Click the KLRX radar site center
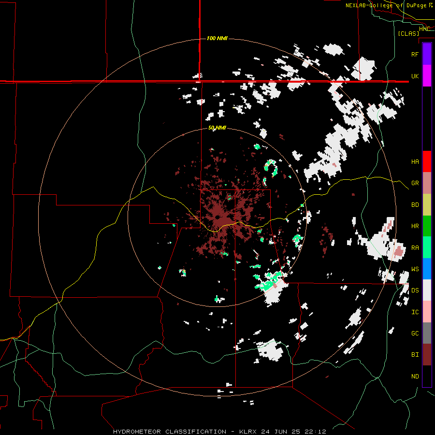Viewport: 435px width, 435px height. coord(217,217)
